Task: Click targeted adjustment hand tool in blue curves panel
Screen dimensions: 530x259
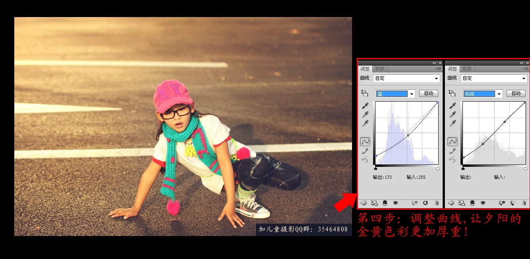Action: pyautogui.click(x=364, y=93)
